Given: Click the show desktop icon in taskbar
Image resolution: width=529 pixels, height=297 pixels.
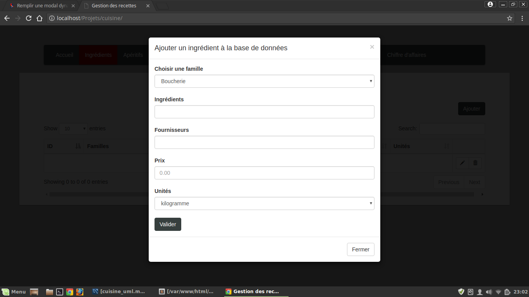Looking at the screenshot, I should 34,292.
